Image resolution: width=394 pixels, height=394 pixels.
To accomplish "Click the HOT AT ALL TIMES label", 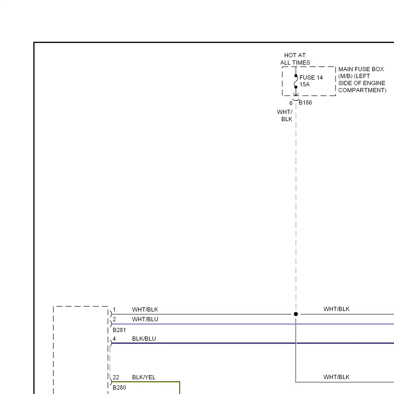I will point(295,59).
